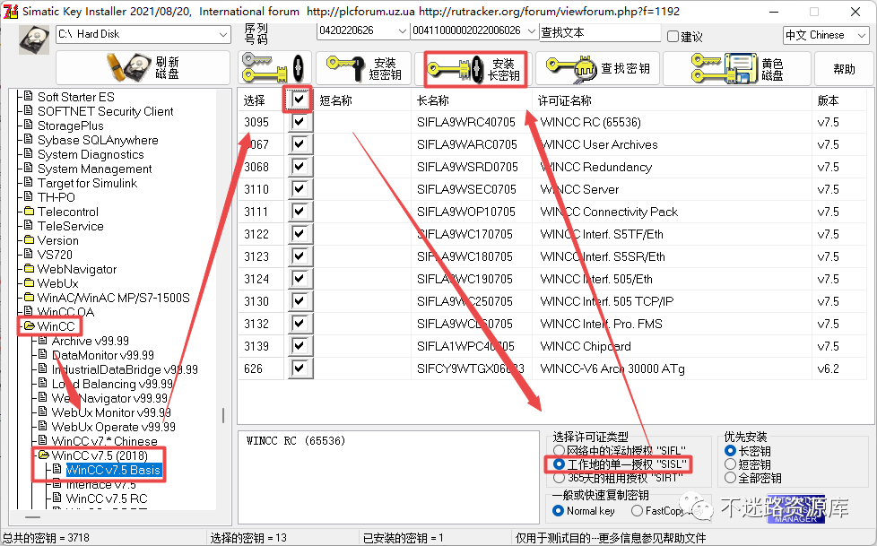Toggle the select-all checkbox in table header
The width and height of the screenshot is (877, 546).
pos(299,100)
